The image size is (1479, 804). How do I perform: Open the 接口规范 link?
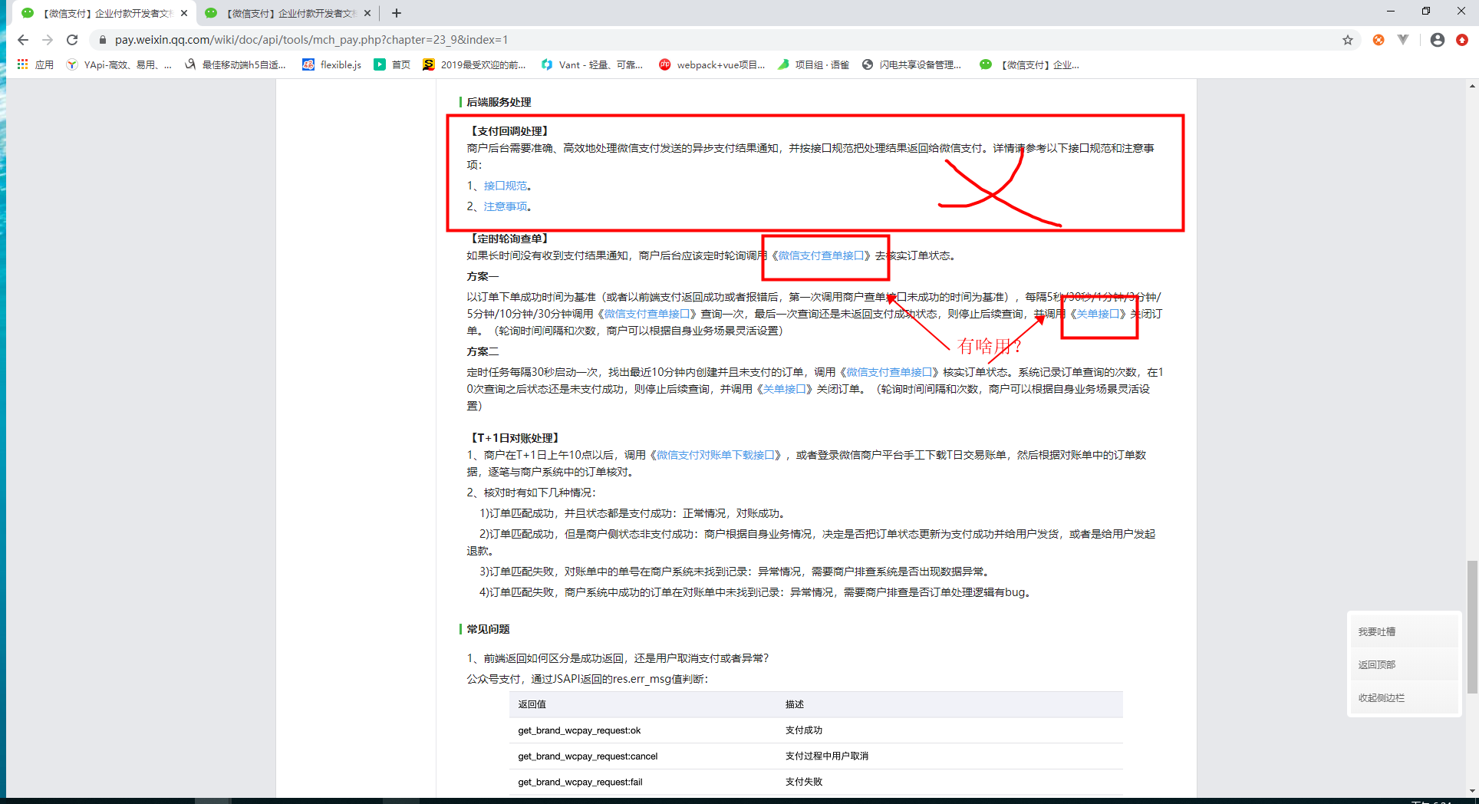(506, 186)
